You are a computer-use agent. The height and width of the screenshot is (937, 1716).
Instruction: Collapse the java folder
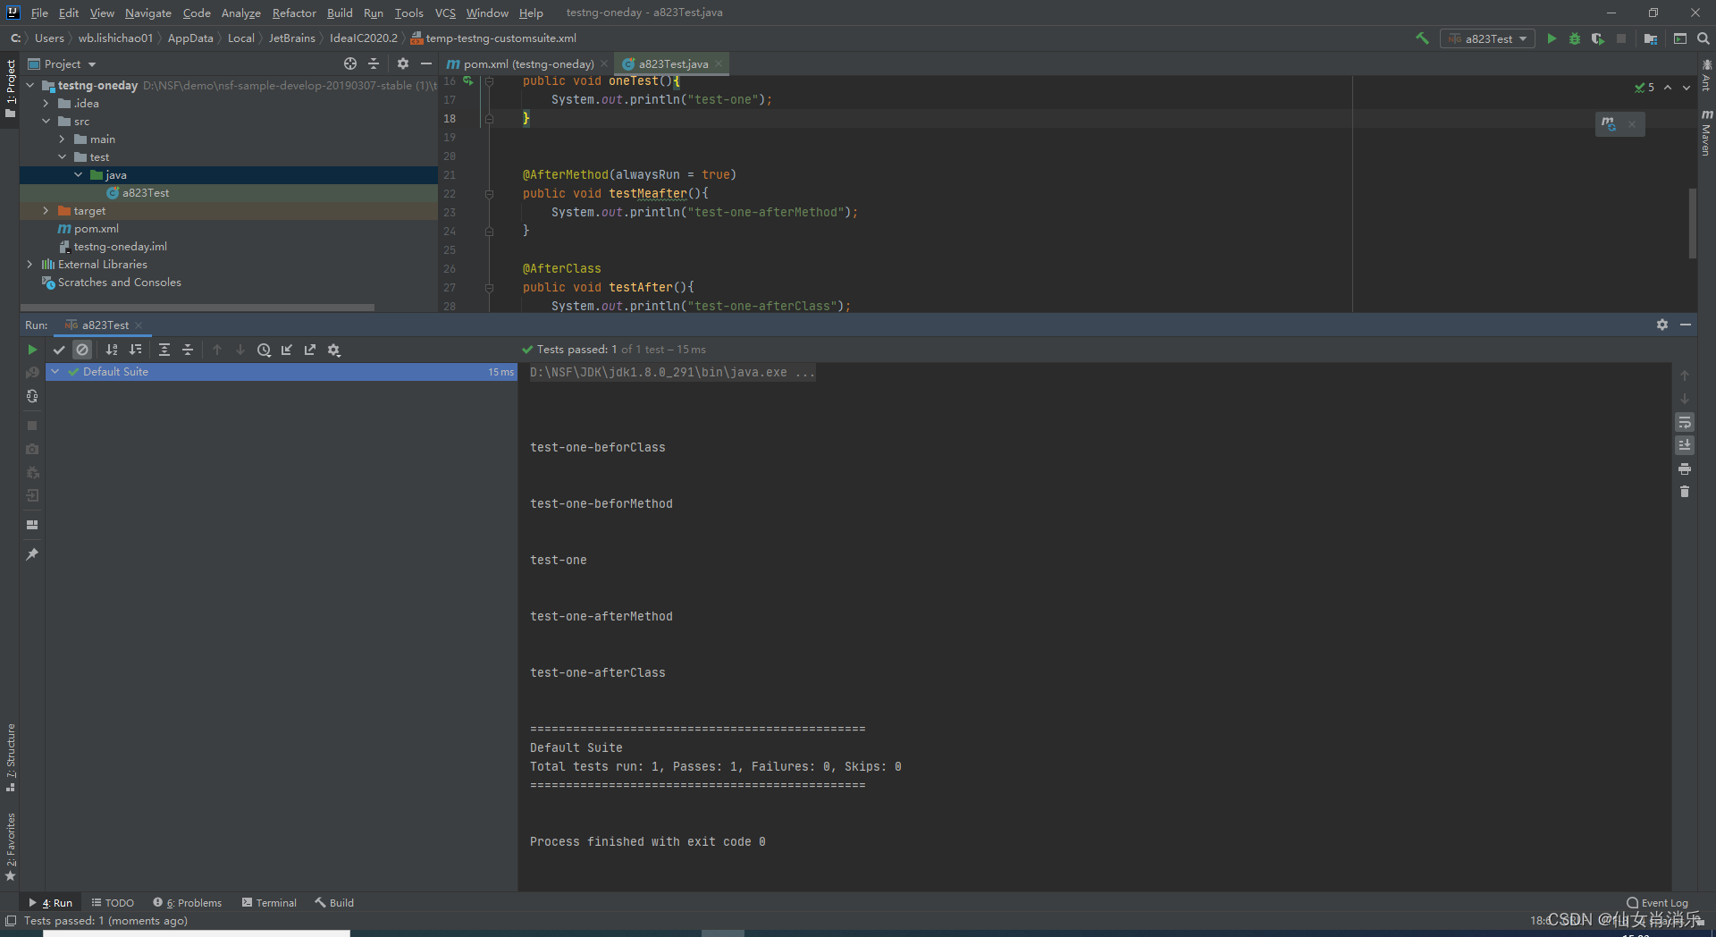coord(78,174)
